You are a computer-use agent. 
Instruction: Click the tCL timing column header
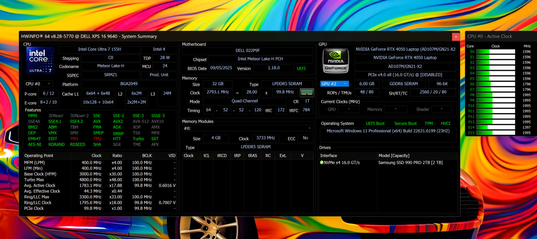click(206, 156)
